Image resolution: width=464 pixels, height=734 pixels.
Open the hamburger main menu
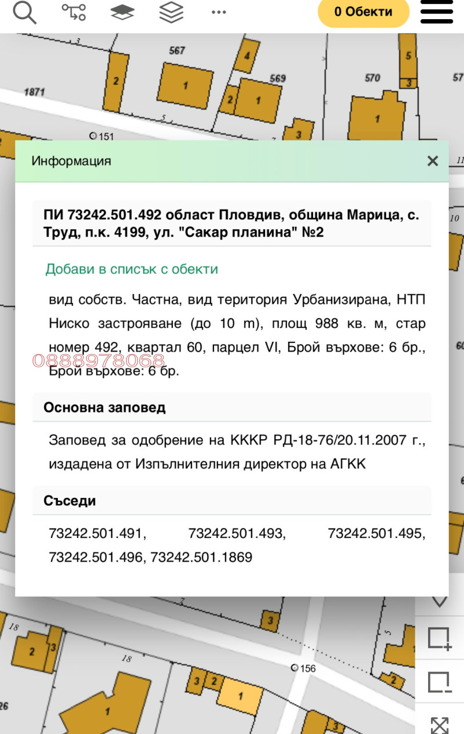pos(437,12)
